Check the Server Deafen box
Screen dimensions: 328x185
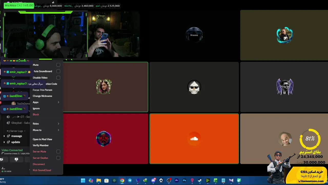(x=58, y=158)
